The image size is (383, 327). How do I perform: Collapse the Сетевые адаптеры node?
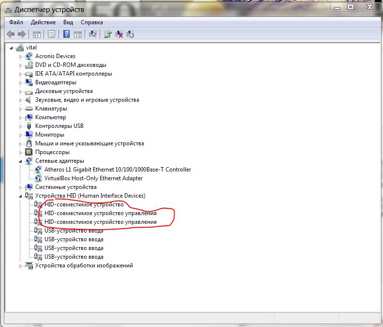tap(20, 161)
